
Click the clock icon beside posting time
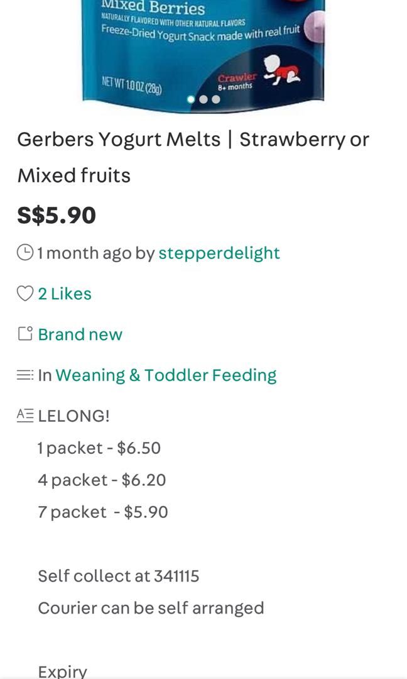24,253
